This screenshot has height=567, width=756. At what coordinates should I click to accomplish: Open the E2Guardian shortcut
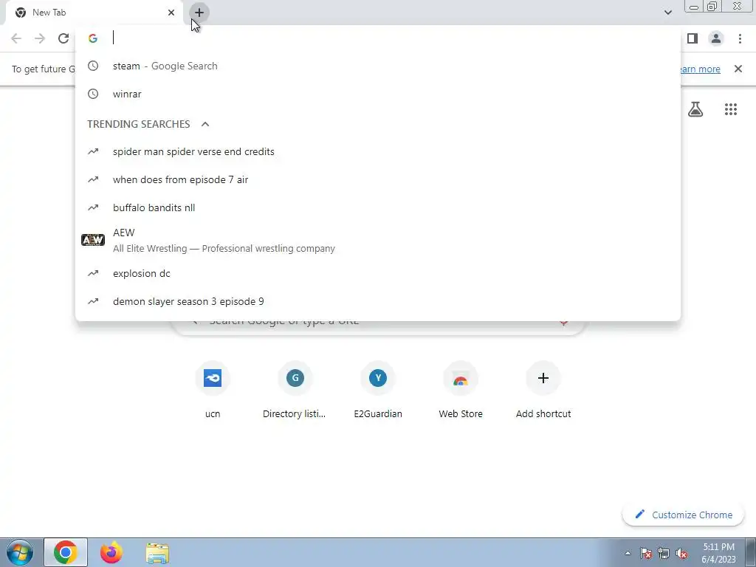[x=378, y=391]
